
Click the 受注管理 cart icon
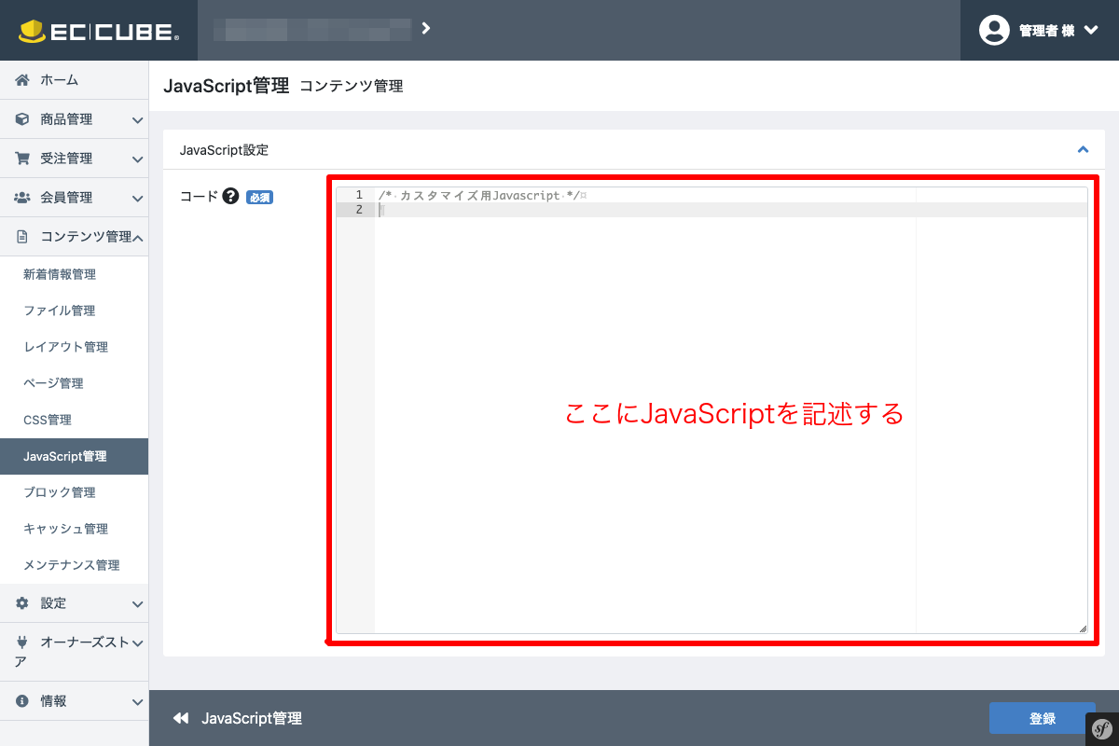(x=21, y=159)
